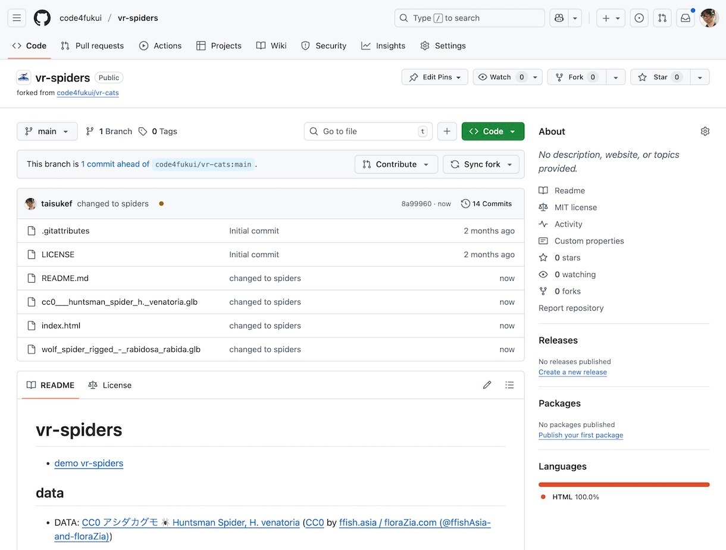Image resolution: width=726 pixels, height=550 pixels.
Task: Open README outline list icon
Action: pyautogui.click(x=509, y=385)
